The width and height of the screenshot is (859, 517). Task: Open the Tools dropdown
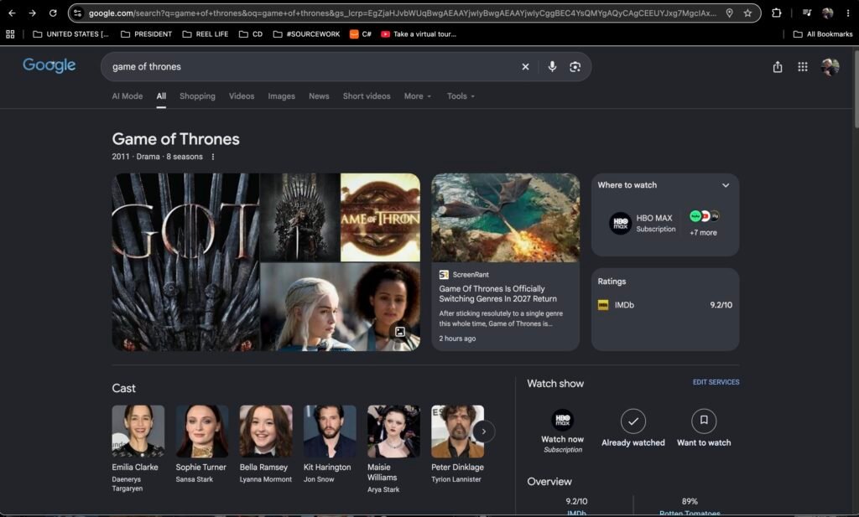(461, 96)
